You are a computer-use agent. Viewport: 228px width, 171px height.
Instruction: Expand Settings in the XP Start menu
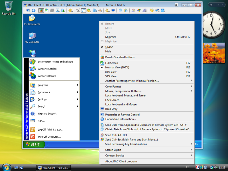(54, 99)
